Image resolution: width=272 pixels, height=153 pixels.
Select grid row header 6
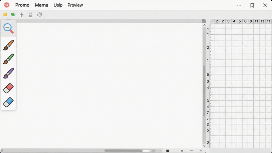coord(208,75)
